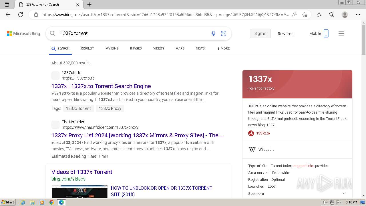Open Chrome from the taskbar
The height and width of the screenshot is (206, 366).
pos(51,202)
